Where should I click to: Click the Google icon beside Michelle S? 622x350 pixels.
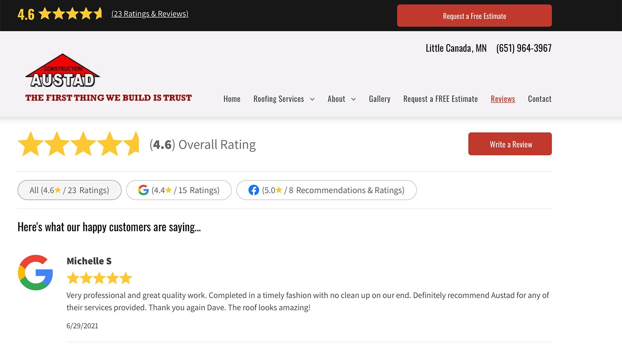point(35,272)
